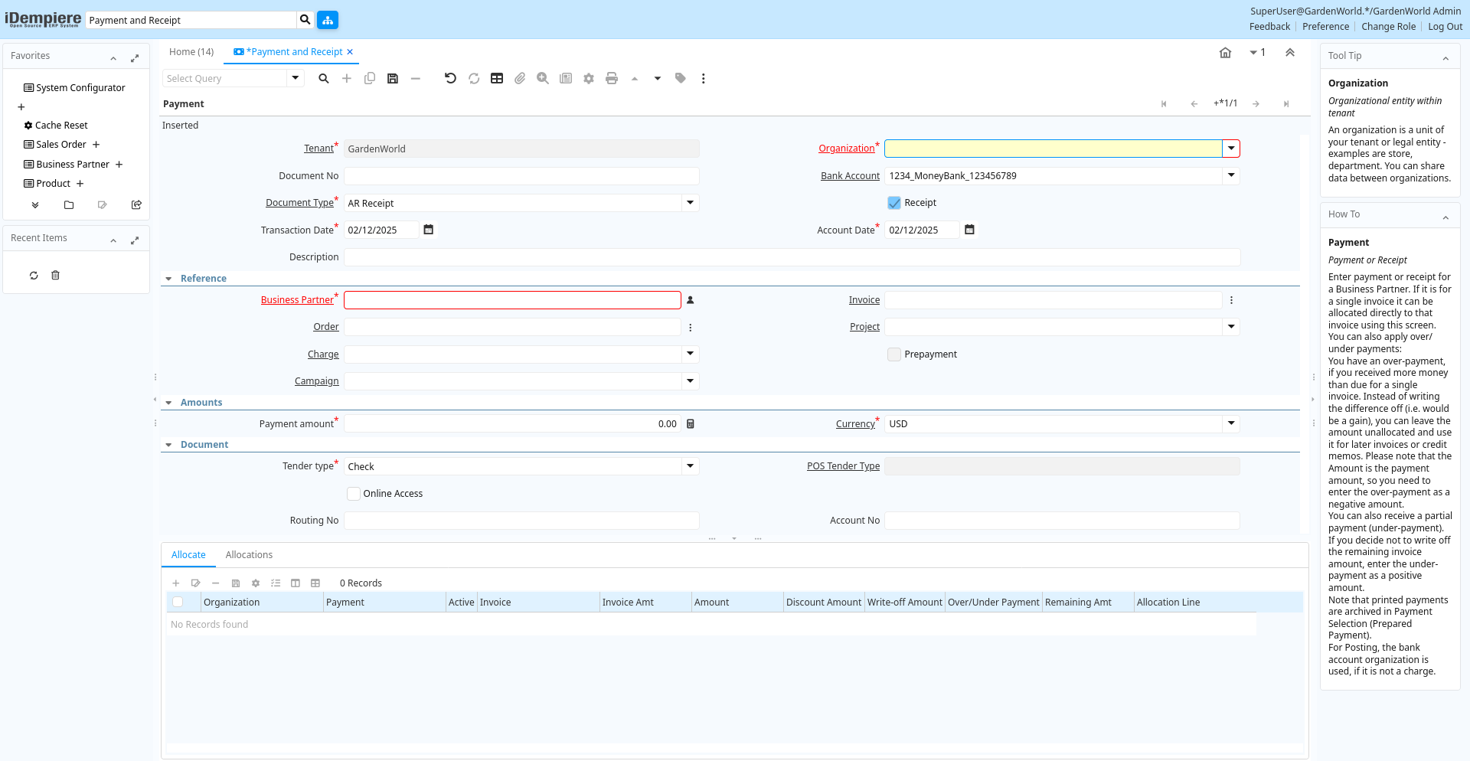Switch to the Allocations tab
The width and height of the screenshot is (1470, 761).
249,555
